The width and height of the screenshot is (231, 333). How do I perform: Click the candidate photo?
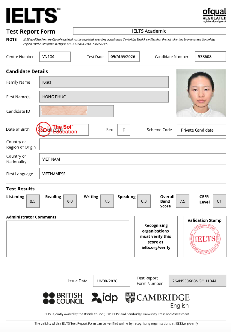coord(201,93)
